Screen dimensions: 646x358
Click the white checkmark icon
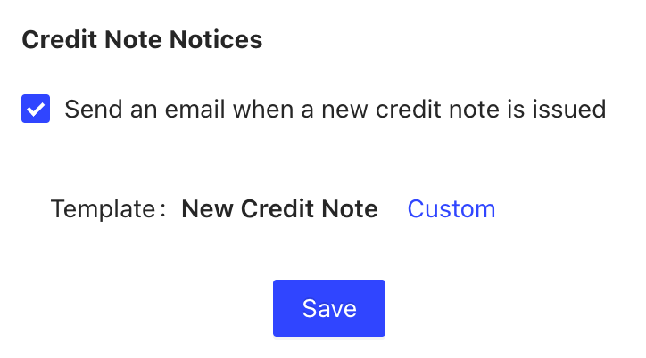pyautogui.click(x=36, y=110)
